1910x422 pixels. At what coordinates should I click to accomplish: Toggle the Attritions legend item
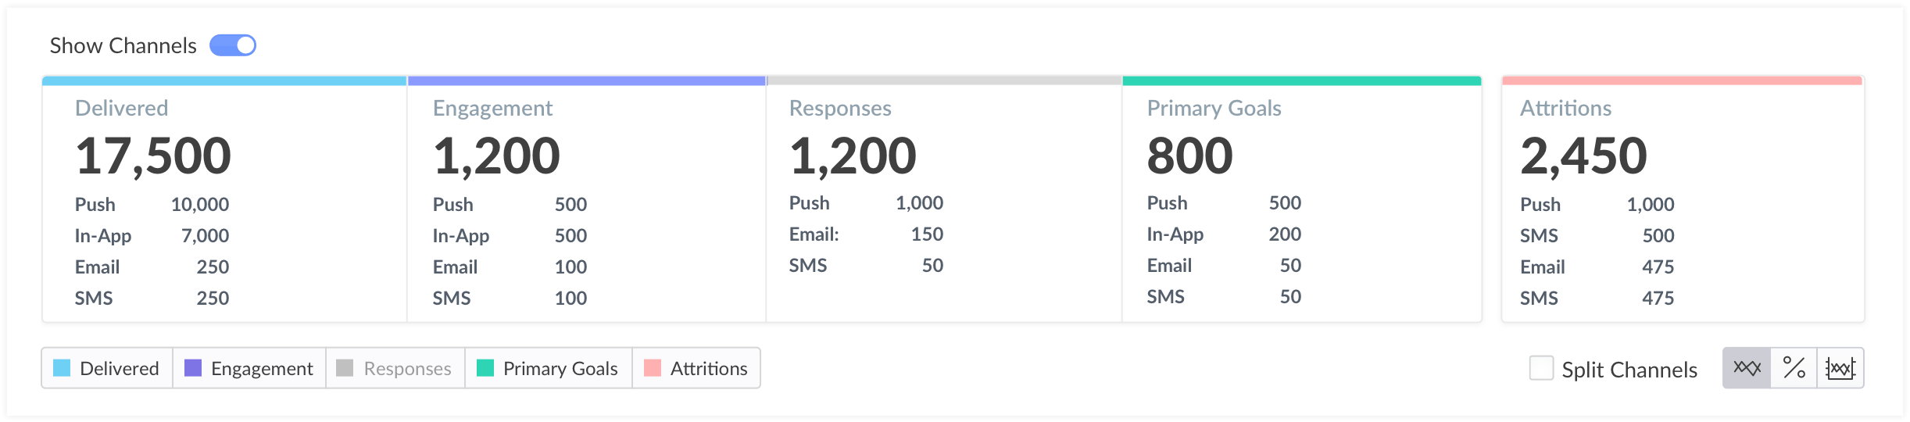coord(696,368)
